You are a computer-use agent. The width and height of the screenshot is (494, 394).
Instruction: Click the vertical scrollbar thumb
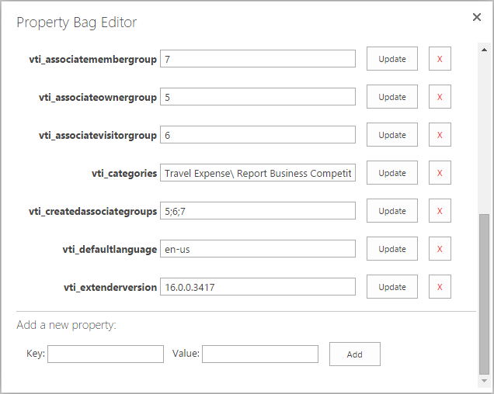[484, 294]
